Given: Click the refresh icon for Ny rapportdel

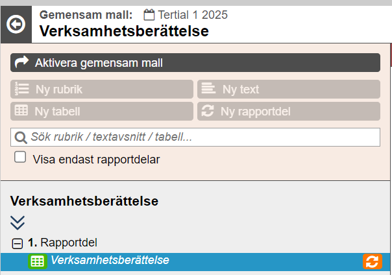Looking at the screenshot, I should click(x=208, y=111).
